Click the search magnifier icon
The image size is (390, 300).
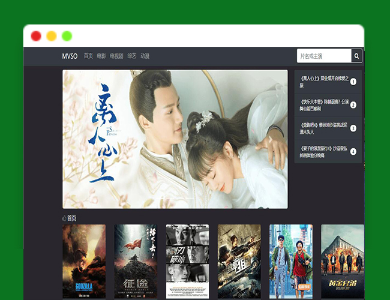pyautogui.click(x=356, y=56)
